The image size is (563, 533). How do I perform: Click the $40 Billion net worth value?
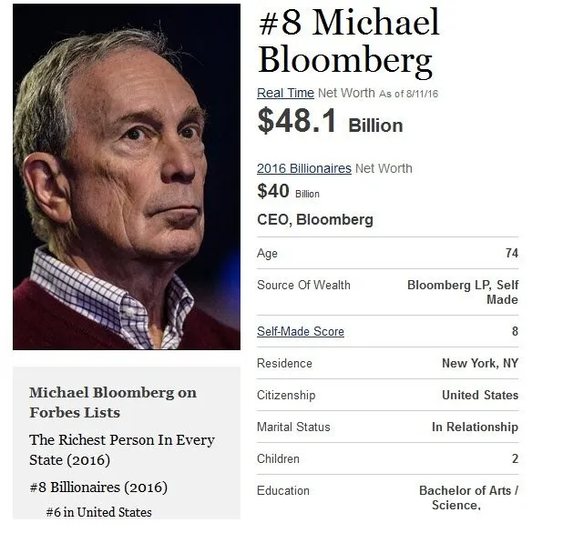(288, 191)
